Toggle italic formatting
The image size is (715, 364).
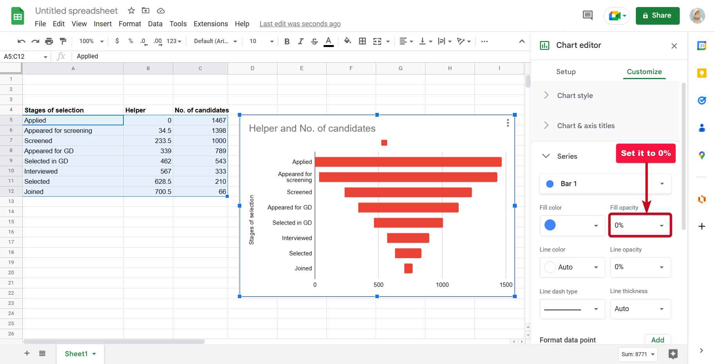pyautogui.click(x=300, y=41)
